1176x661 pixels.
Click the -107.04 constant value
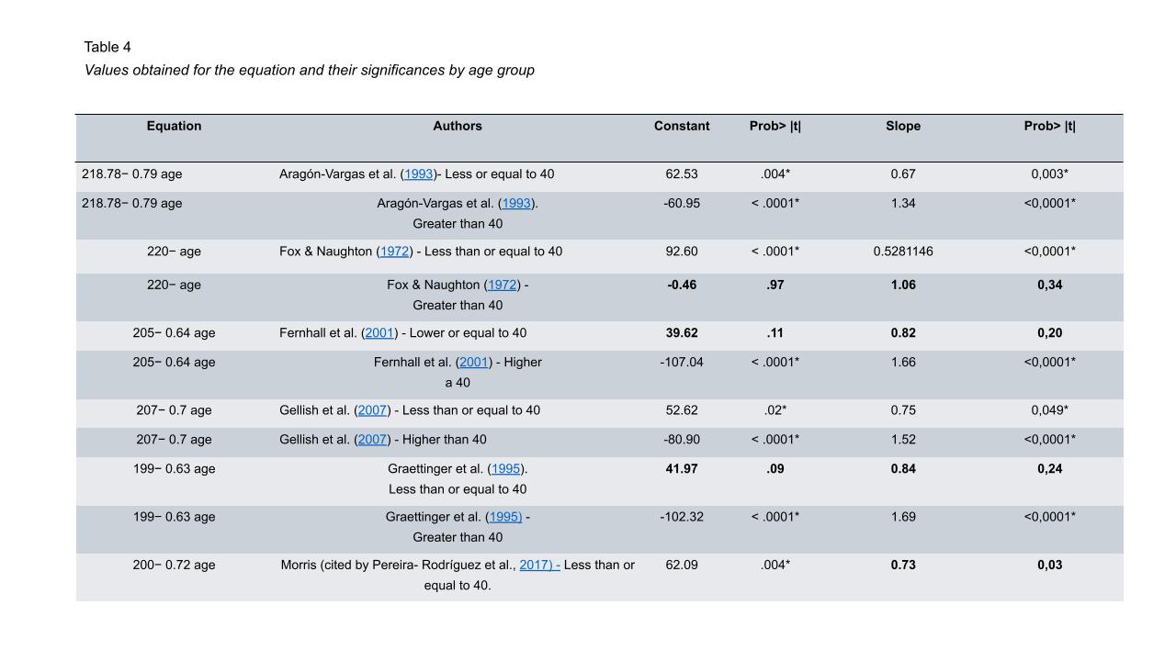click(x=682, y=363)
